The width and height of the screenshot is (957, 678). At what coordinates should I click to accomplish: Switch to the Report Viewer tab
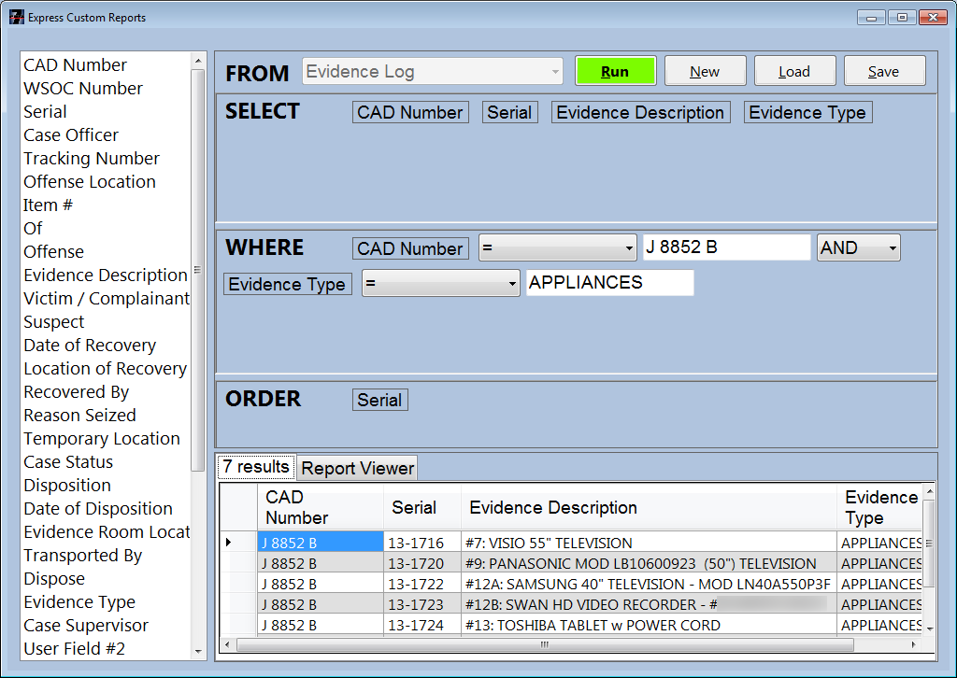pyautogui.click(x=356, y=467)
